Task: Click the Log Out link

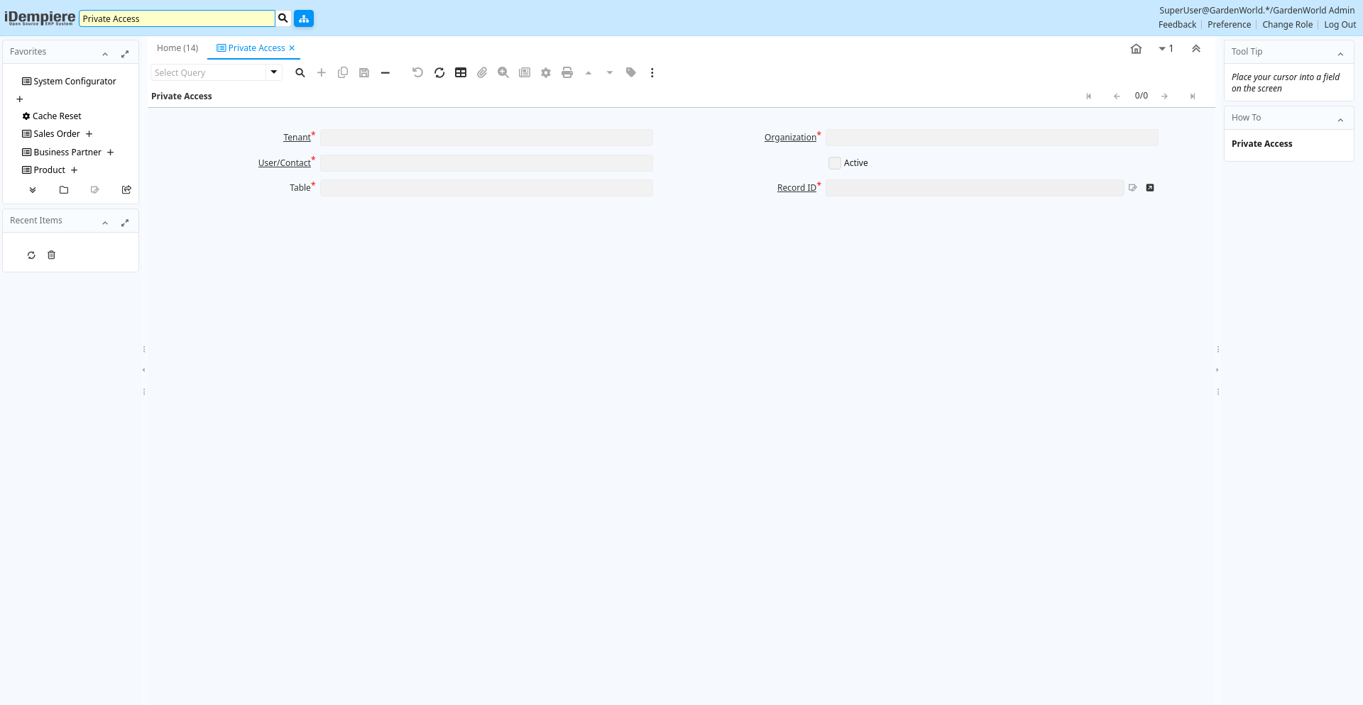Action: point(1340,25)
